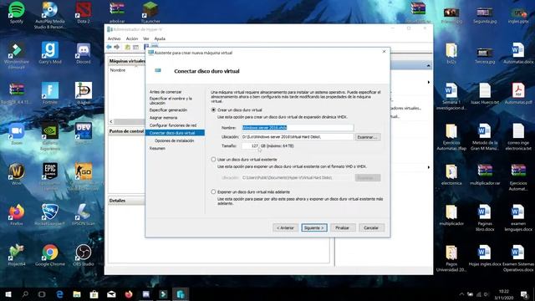Go to 'Especificar generación' wizard step

click(168, 110)
